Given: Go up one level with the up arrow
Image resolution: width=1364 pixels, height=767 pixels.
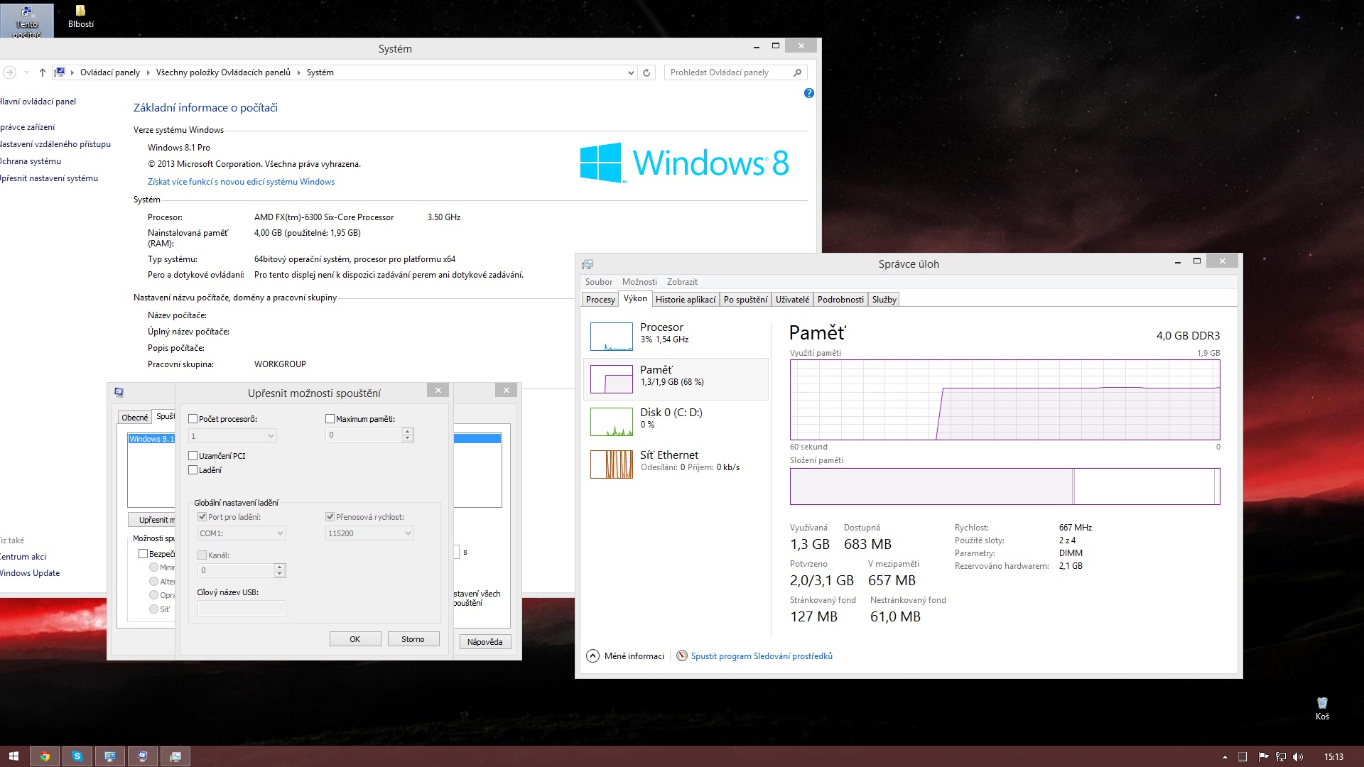Looking at the screenshot, I should pyautogui.click(x=43, y=72).
